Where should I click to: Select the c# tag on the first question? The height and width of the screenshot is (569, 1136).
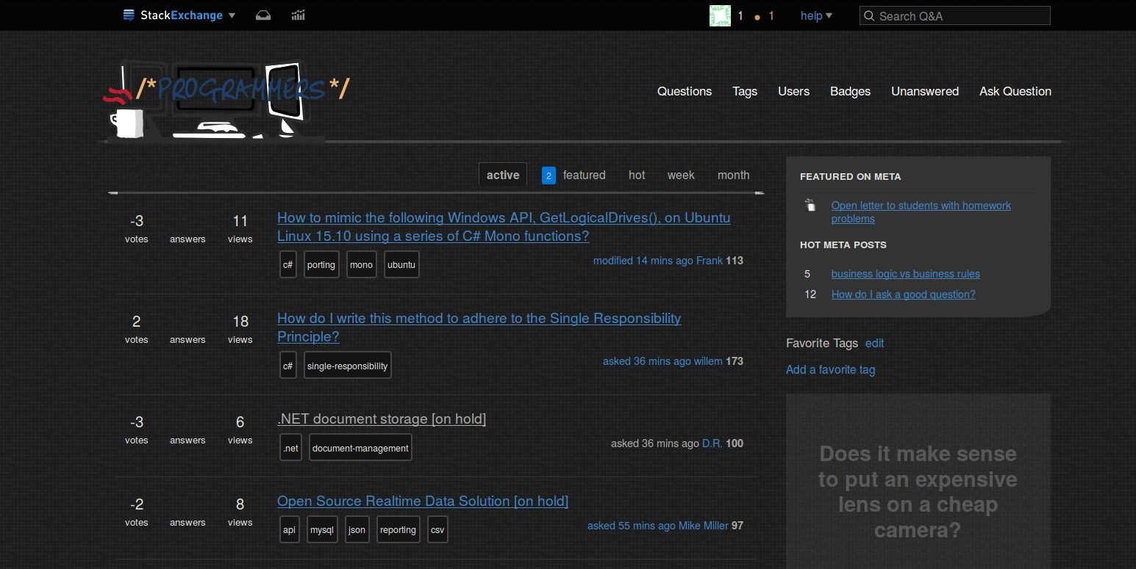pos(287,264)
